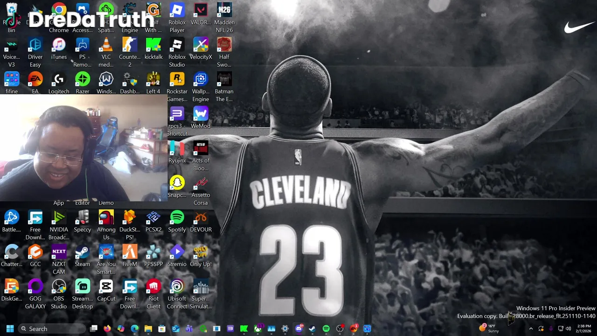Show hidden system tray icons
The height and width of the screenshot is (336, 597).
531,329
